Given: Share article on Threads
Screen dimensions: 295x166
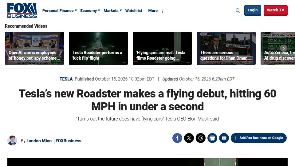Looking at the screenshot, I should pos(201,138).
